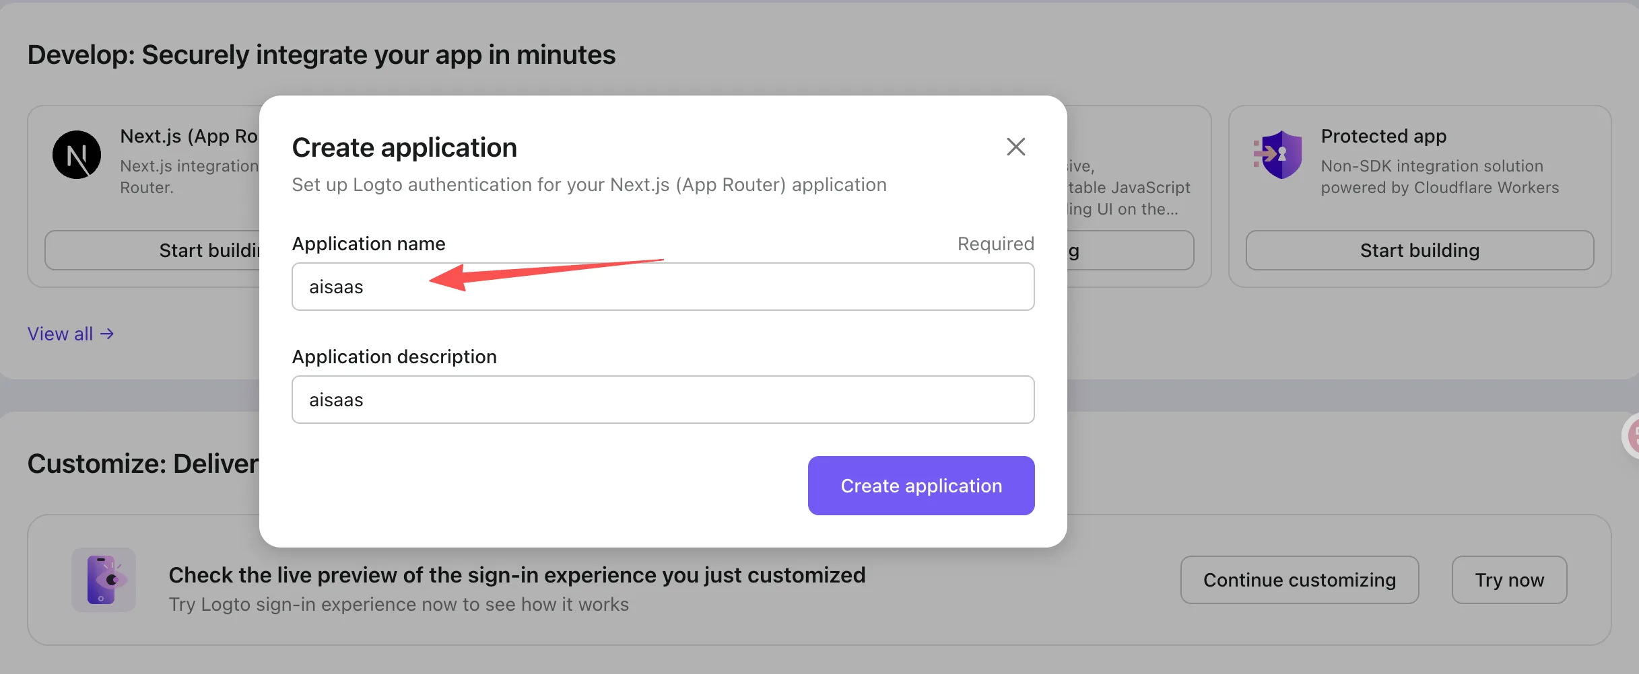Click the Application description label
Viewport: 1639px width, 674px height.
[394, 357]
